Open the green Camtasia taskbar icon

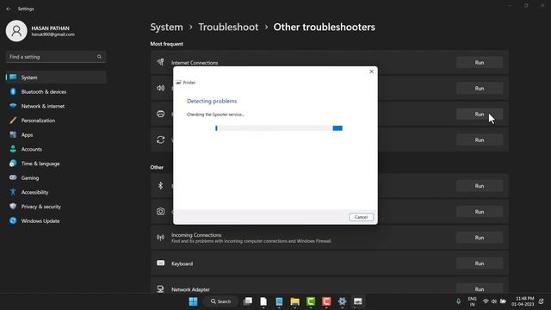coord(311,301)
